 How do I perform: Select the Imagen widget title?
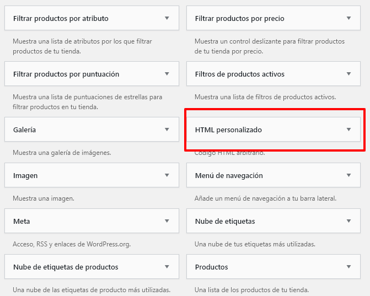[25, 176]
